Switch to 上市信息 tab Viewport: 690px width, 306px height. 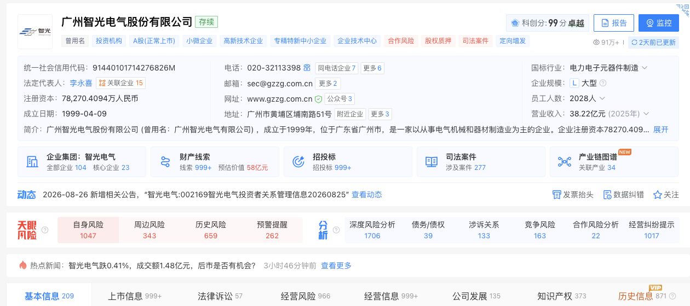coord(135,296)
